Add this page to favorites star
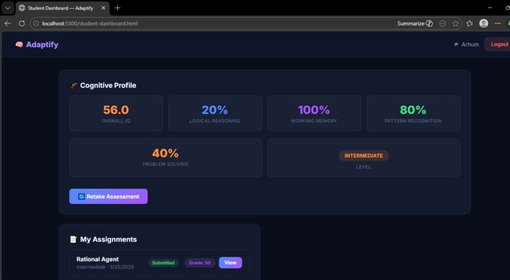510x280 pixels. point(456,23)
